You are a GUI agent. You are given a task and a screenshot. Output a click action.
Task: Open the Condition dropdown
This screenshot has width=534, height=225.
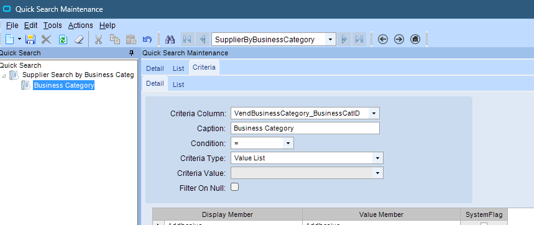pyautogui.click(x=288, y=144)
